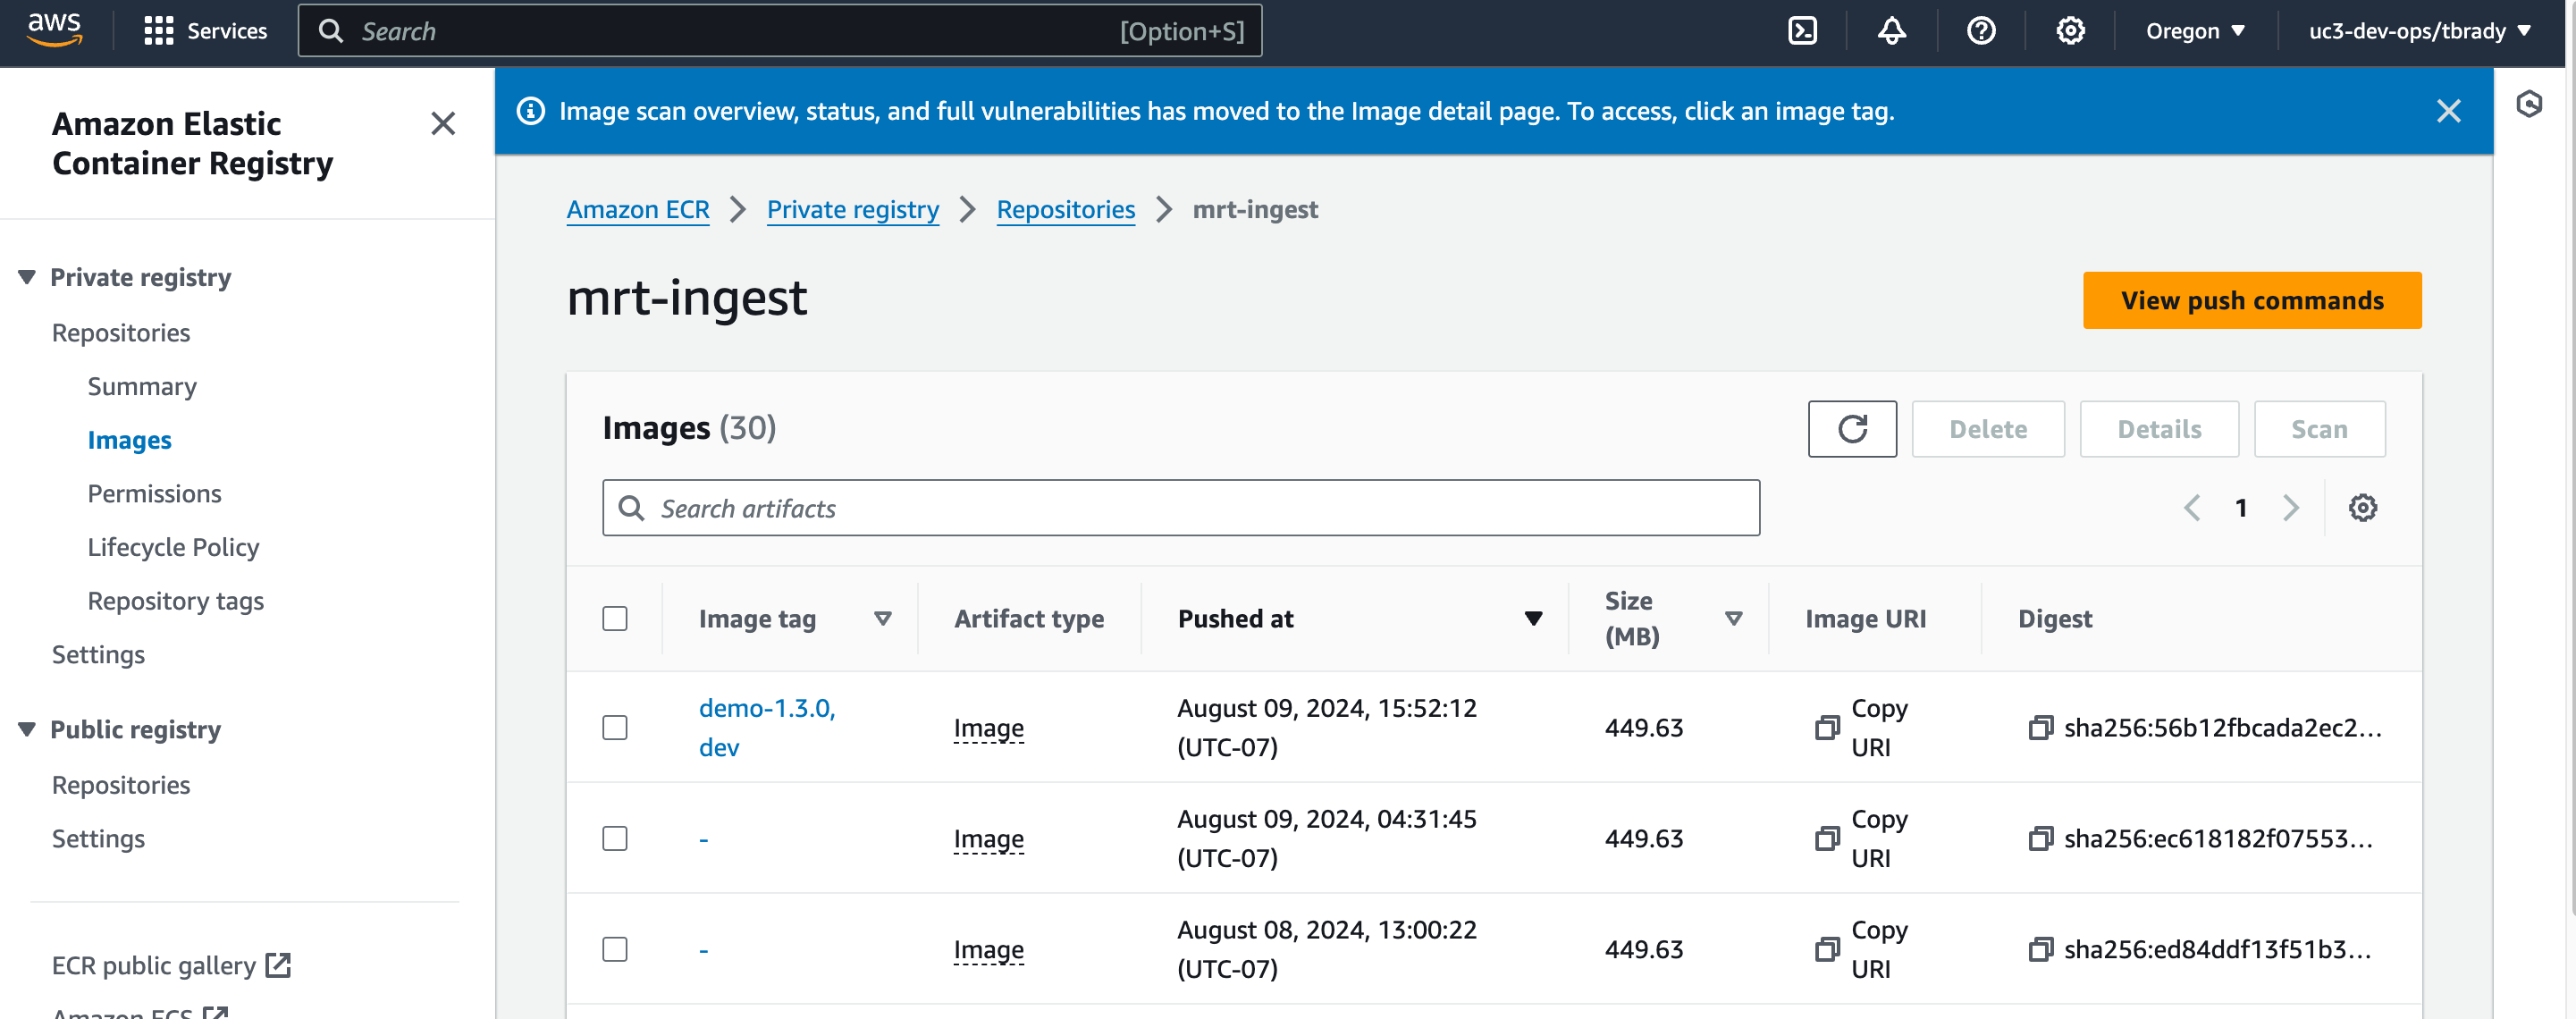The width and height of the screenshot is (2576, 1019).
Task: Click the Digest column header
Action: (2055, 619)
